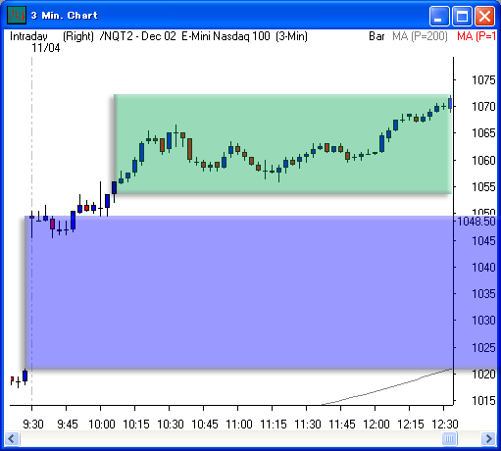
Task: Click the (Right) scale label
Action: [x=78, y=36]
